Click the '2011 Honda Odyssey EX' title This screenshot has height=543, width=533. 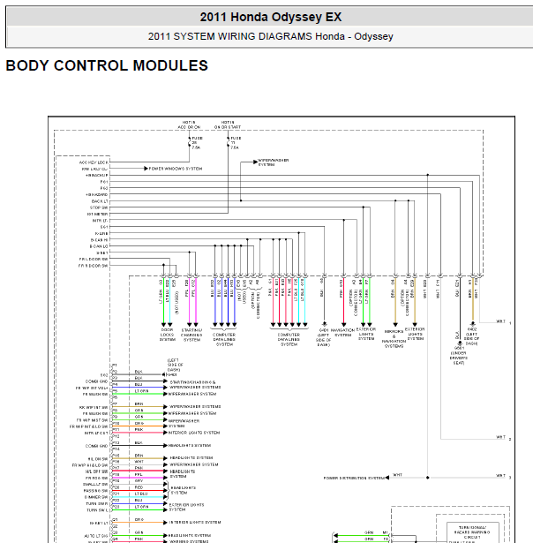coord(271,17)
